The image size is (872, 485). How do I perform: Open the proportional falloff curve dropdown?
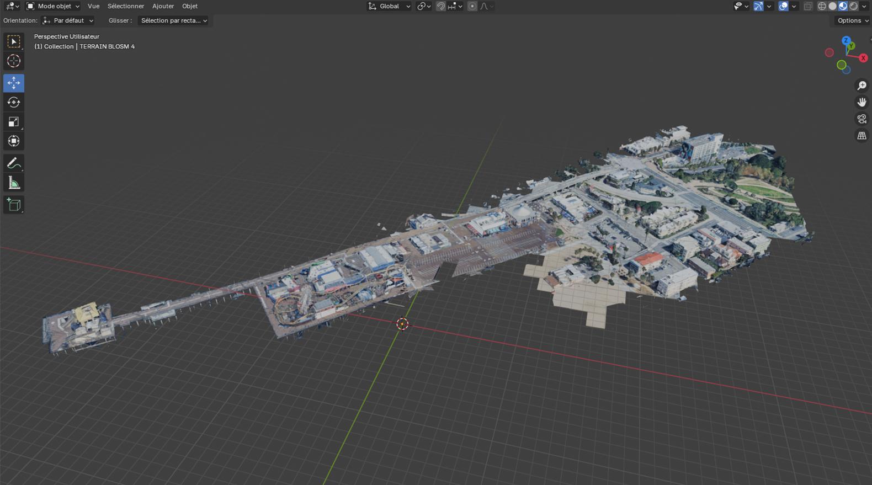coord(487,6)
